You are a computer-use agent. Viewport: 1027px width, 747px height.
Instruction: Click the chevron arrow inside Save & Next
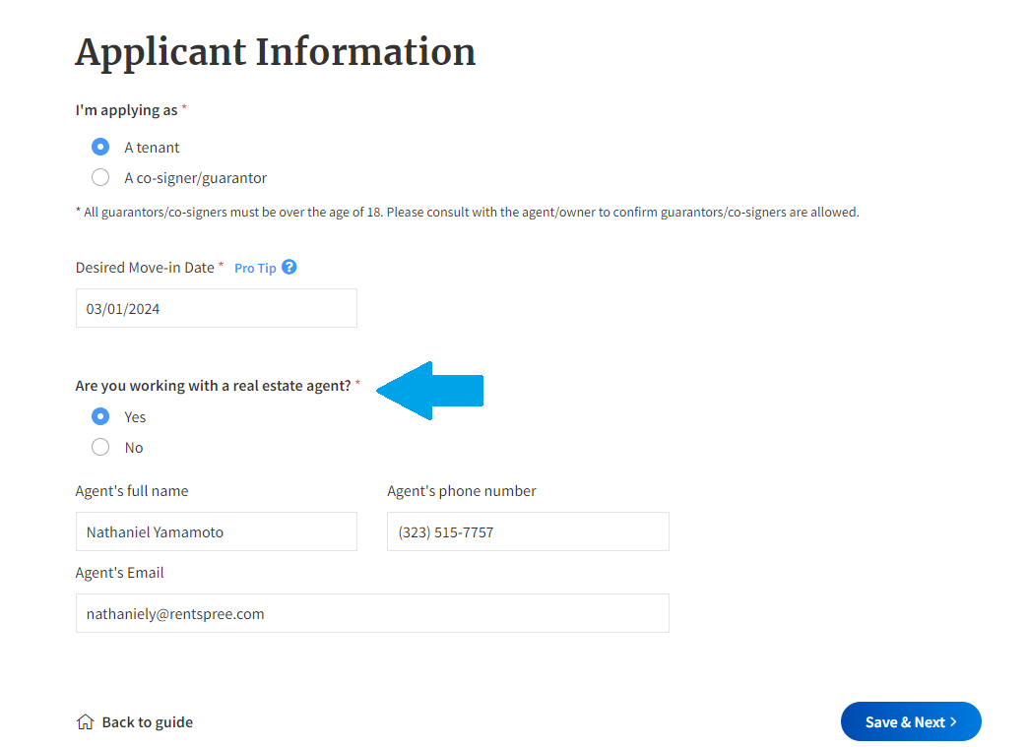pyautogui.click(x=952, y=721)
